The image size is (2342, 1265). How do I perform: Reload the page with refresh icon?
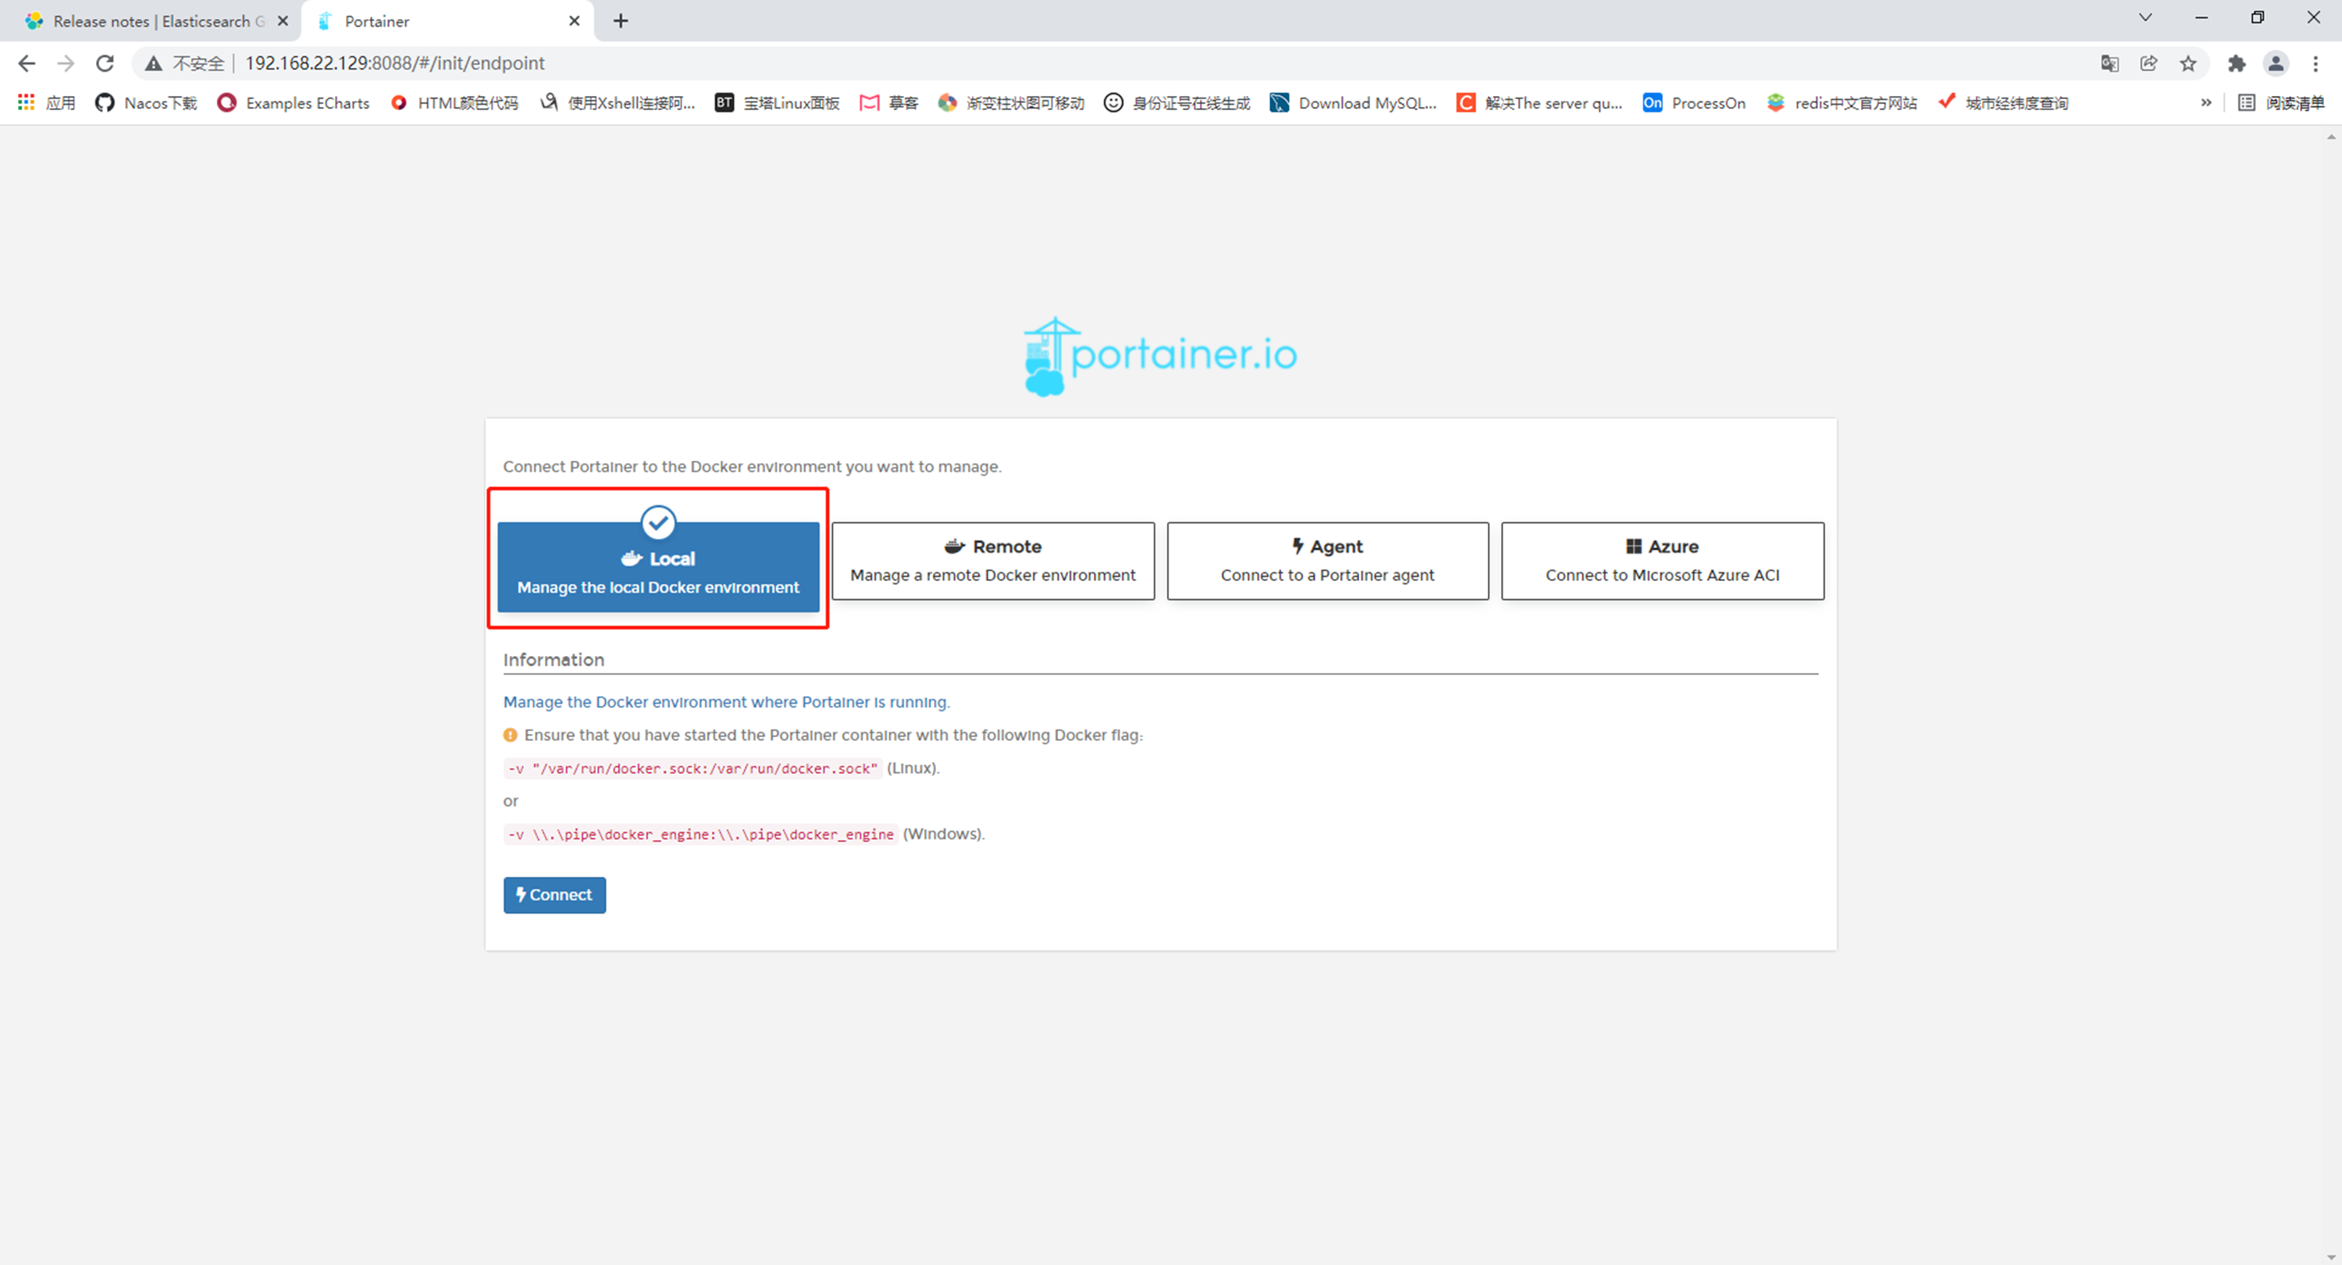pos(105,62)
